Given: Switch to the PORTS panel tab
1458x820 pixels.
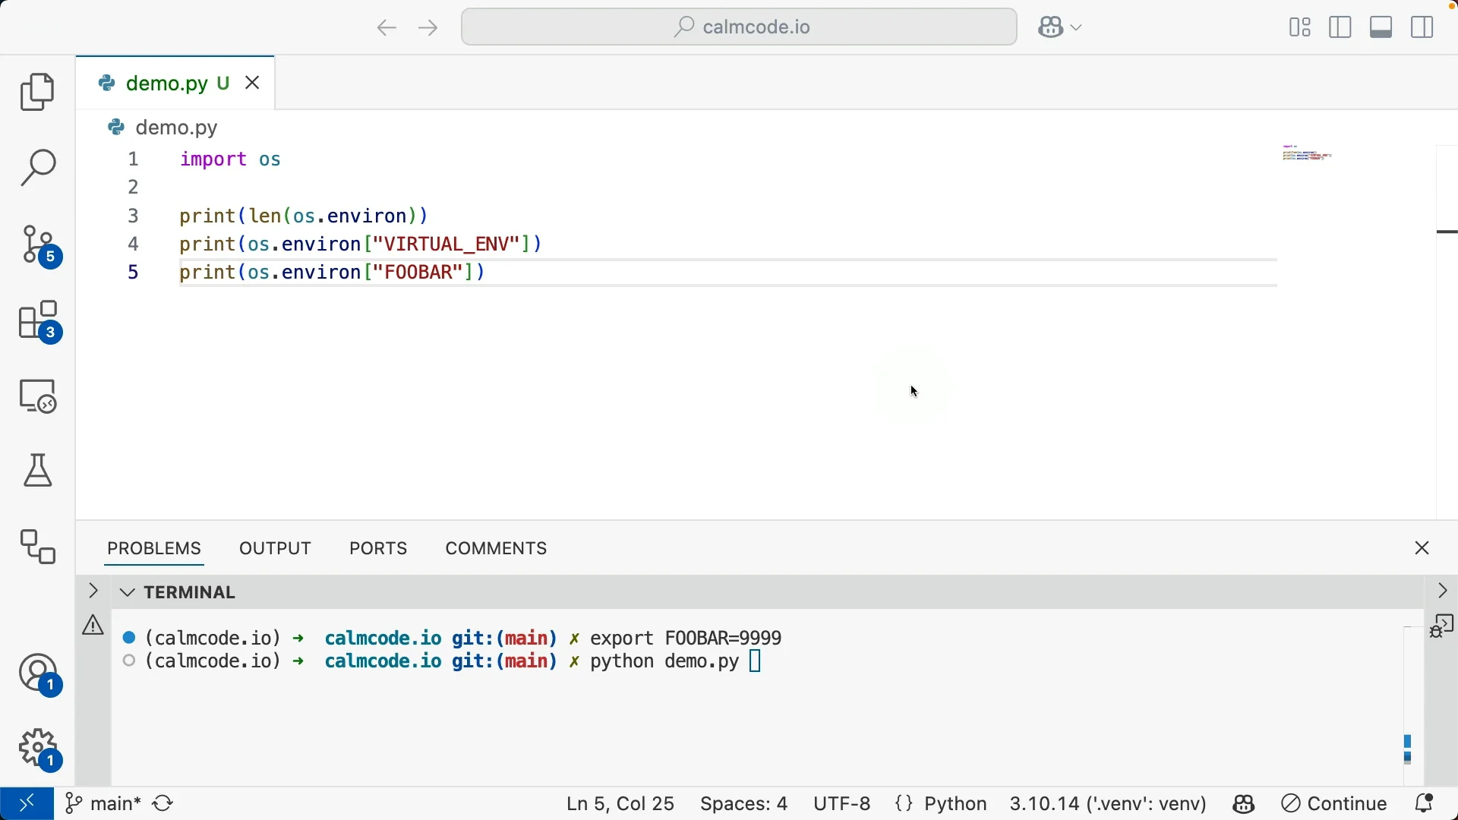Looking at the screenshot, I should (378, 549).
